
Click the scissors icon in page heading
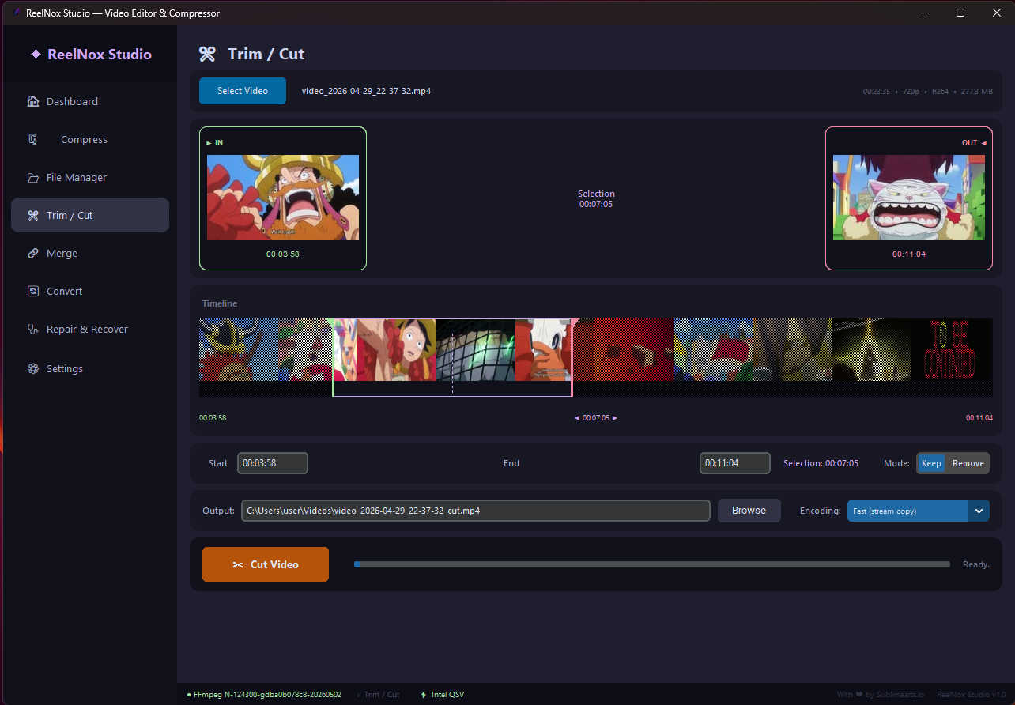pyautogui.click(x=207, y=54)
